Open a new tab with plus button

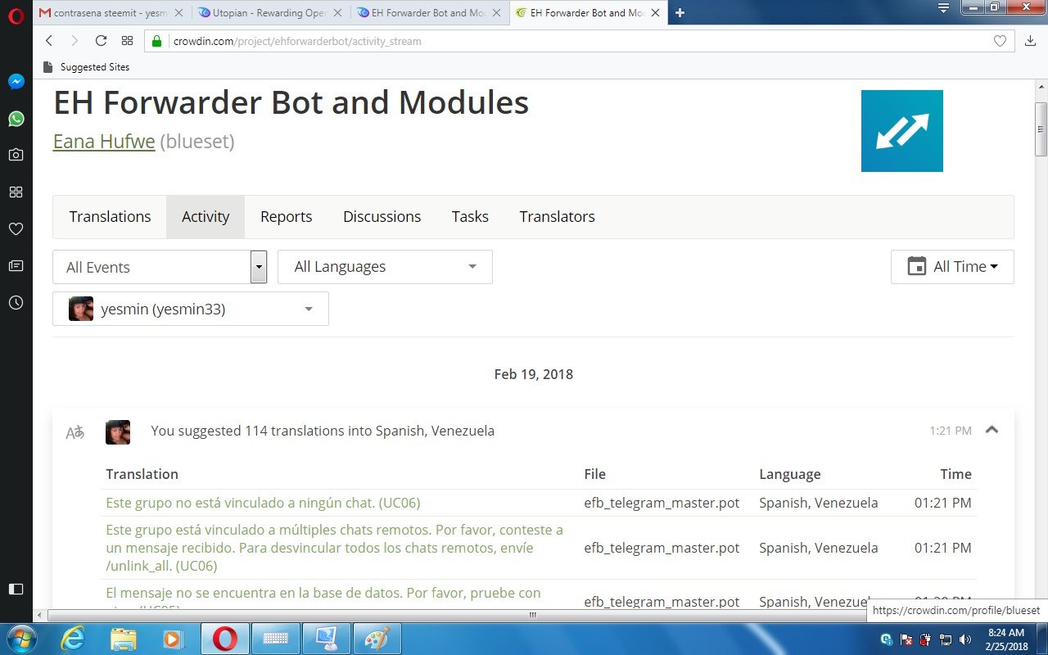(680, 12)
